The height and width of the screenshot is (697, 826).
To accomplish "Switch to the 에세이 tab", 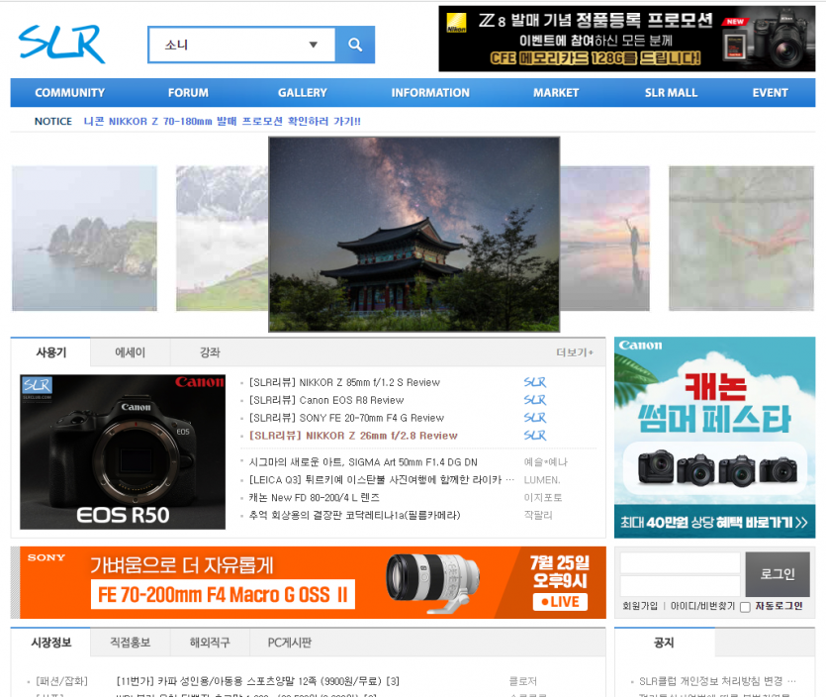I will pos(131,352).
